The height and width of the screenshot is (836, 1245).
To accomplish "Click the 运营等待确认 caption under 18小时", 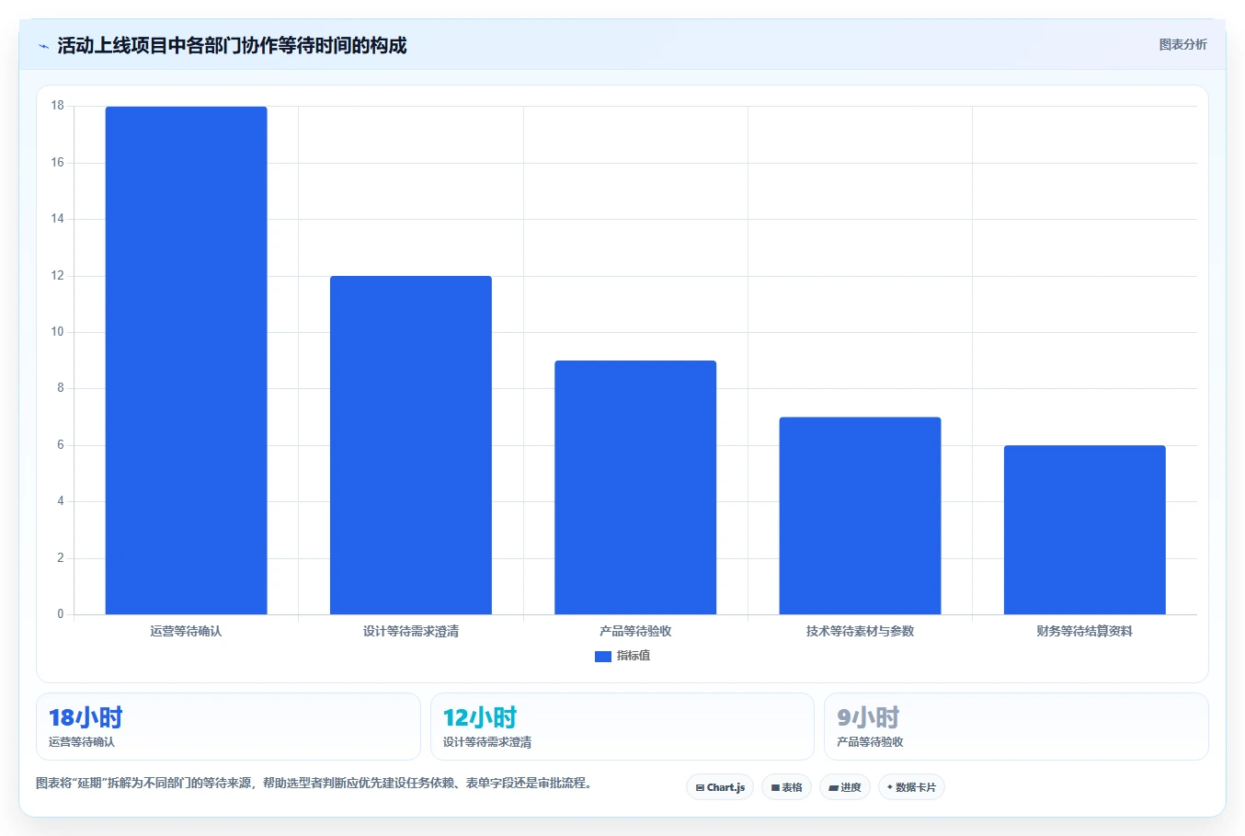I will click(x=82, y=742).
